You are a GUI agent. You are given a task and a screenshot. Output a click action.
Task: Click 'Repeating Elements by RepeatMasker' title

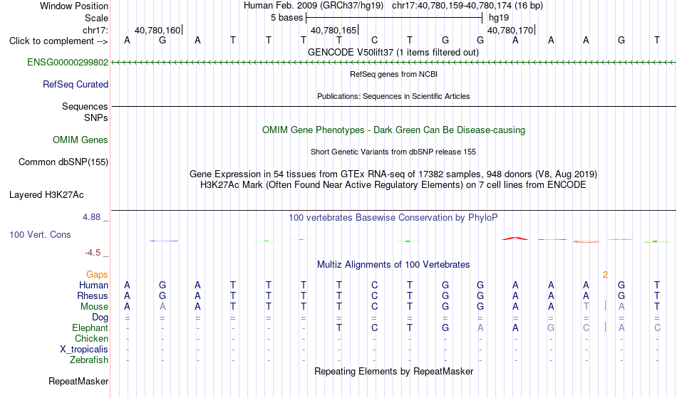394,372
